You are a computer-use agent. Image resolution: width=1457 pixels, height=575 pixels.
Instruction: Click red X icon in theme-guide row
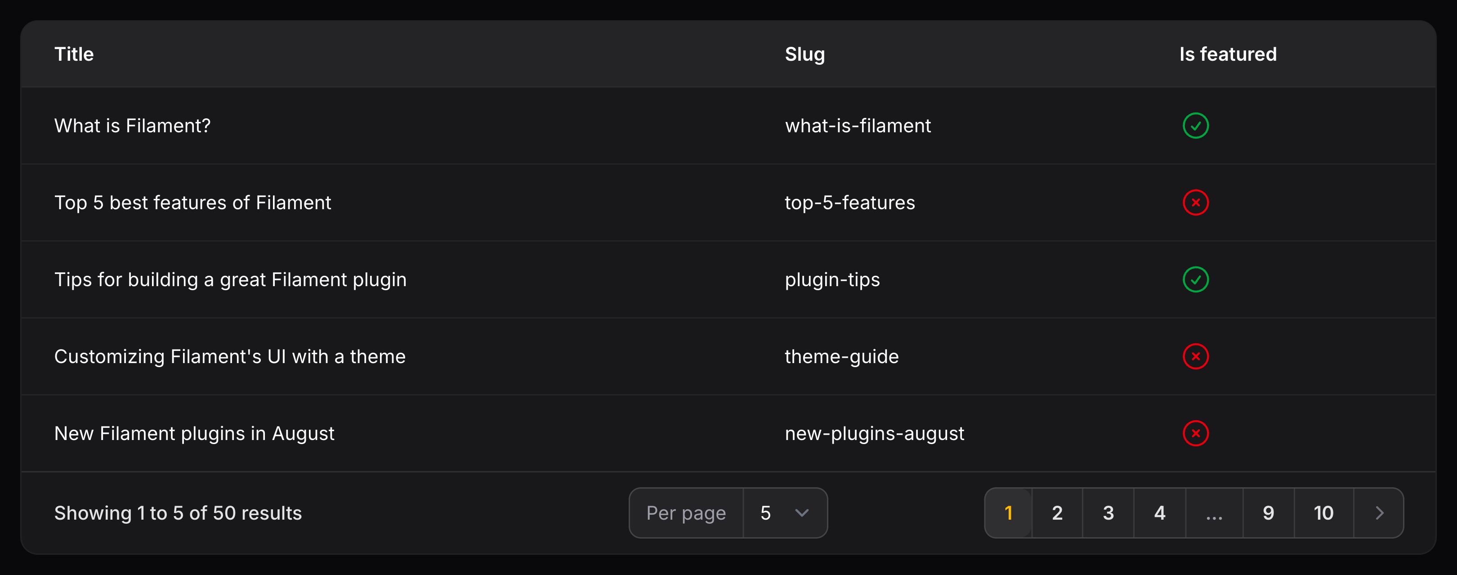click(x=1195, y=356)
